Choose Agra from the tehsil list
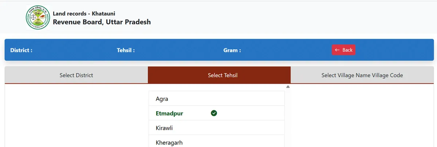Image resolution: width=437 pixels, height=147 pixels. pos(162,99)
